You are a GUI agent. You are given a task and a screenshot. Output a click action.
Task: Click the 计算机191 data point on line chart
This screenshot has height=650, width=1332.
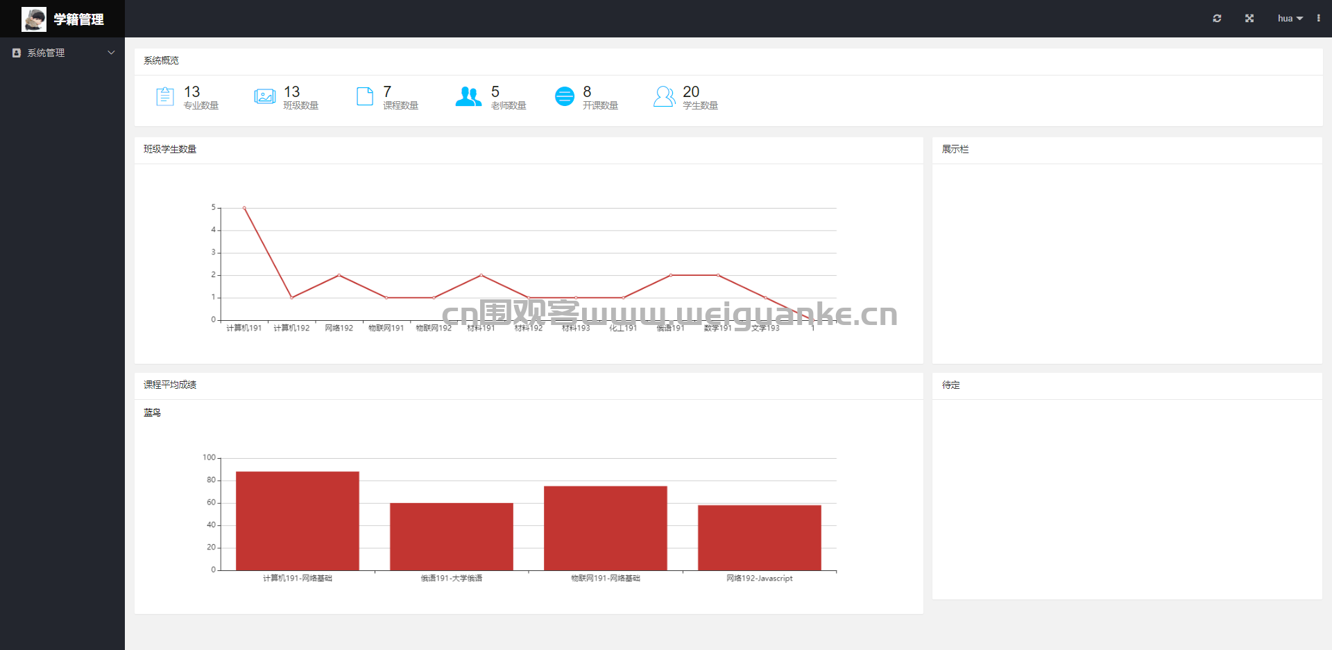(244, 208)
